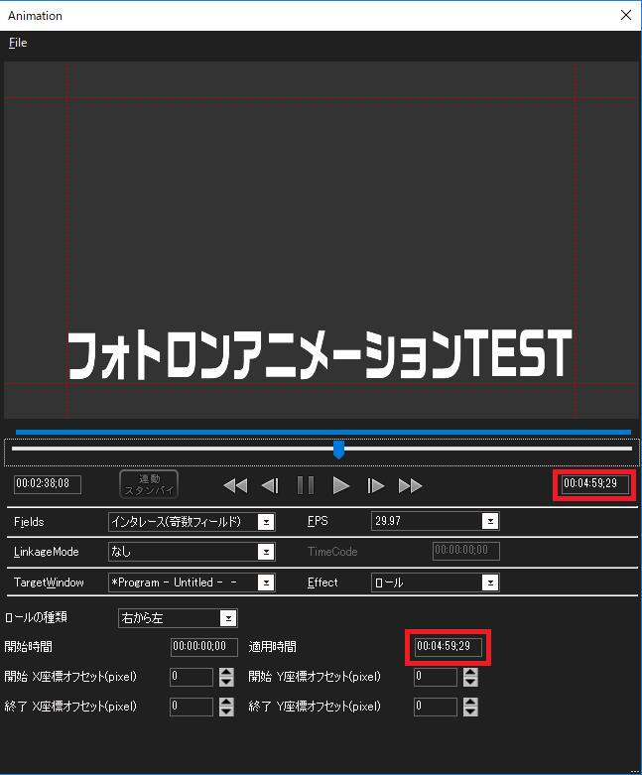Screen dimensions: 642x775
Task: Increase the 開始 Y座標オフセット value
Action: pyautogui.click(x=470, y=672)
